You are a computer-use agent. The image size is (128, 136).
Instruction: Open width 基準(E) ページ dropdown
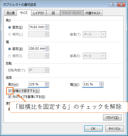tap(94, 56)
